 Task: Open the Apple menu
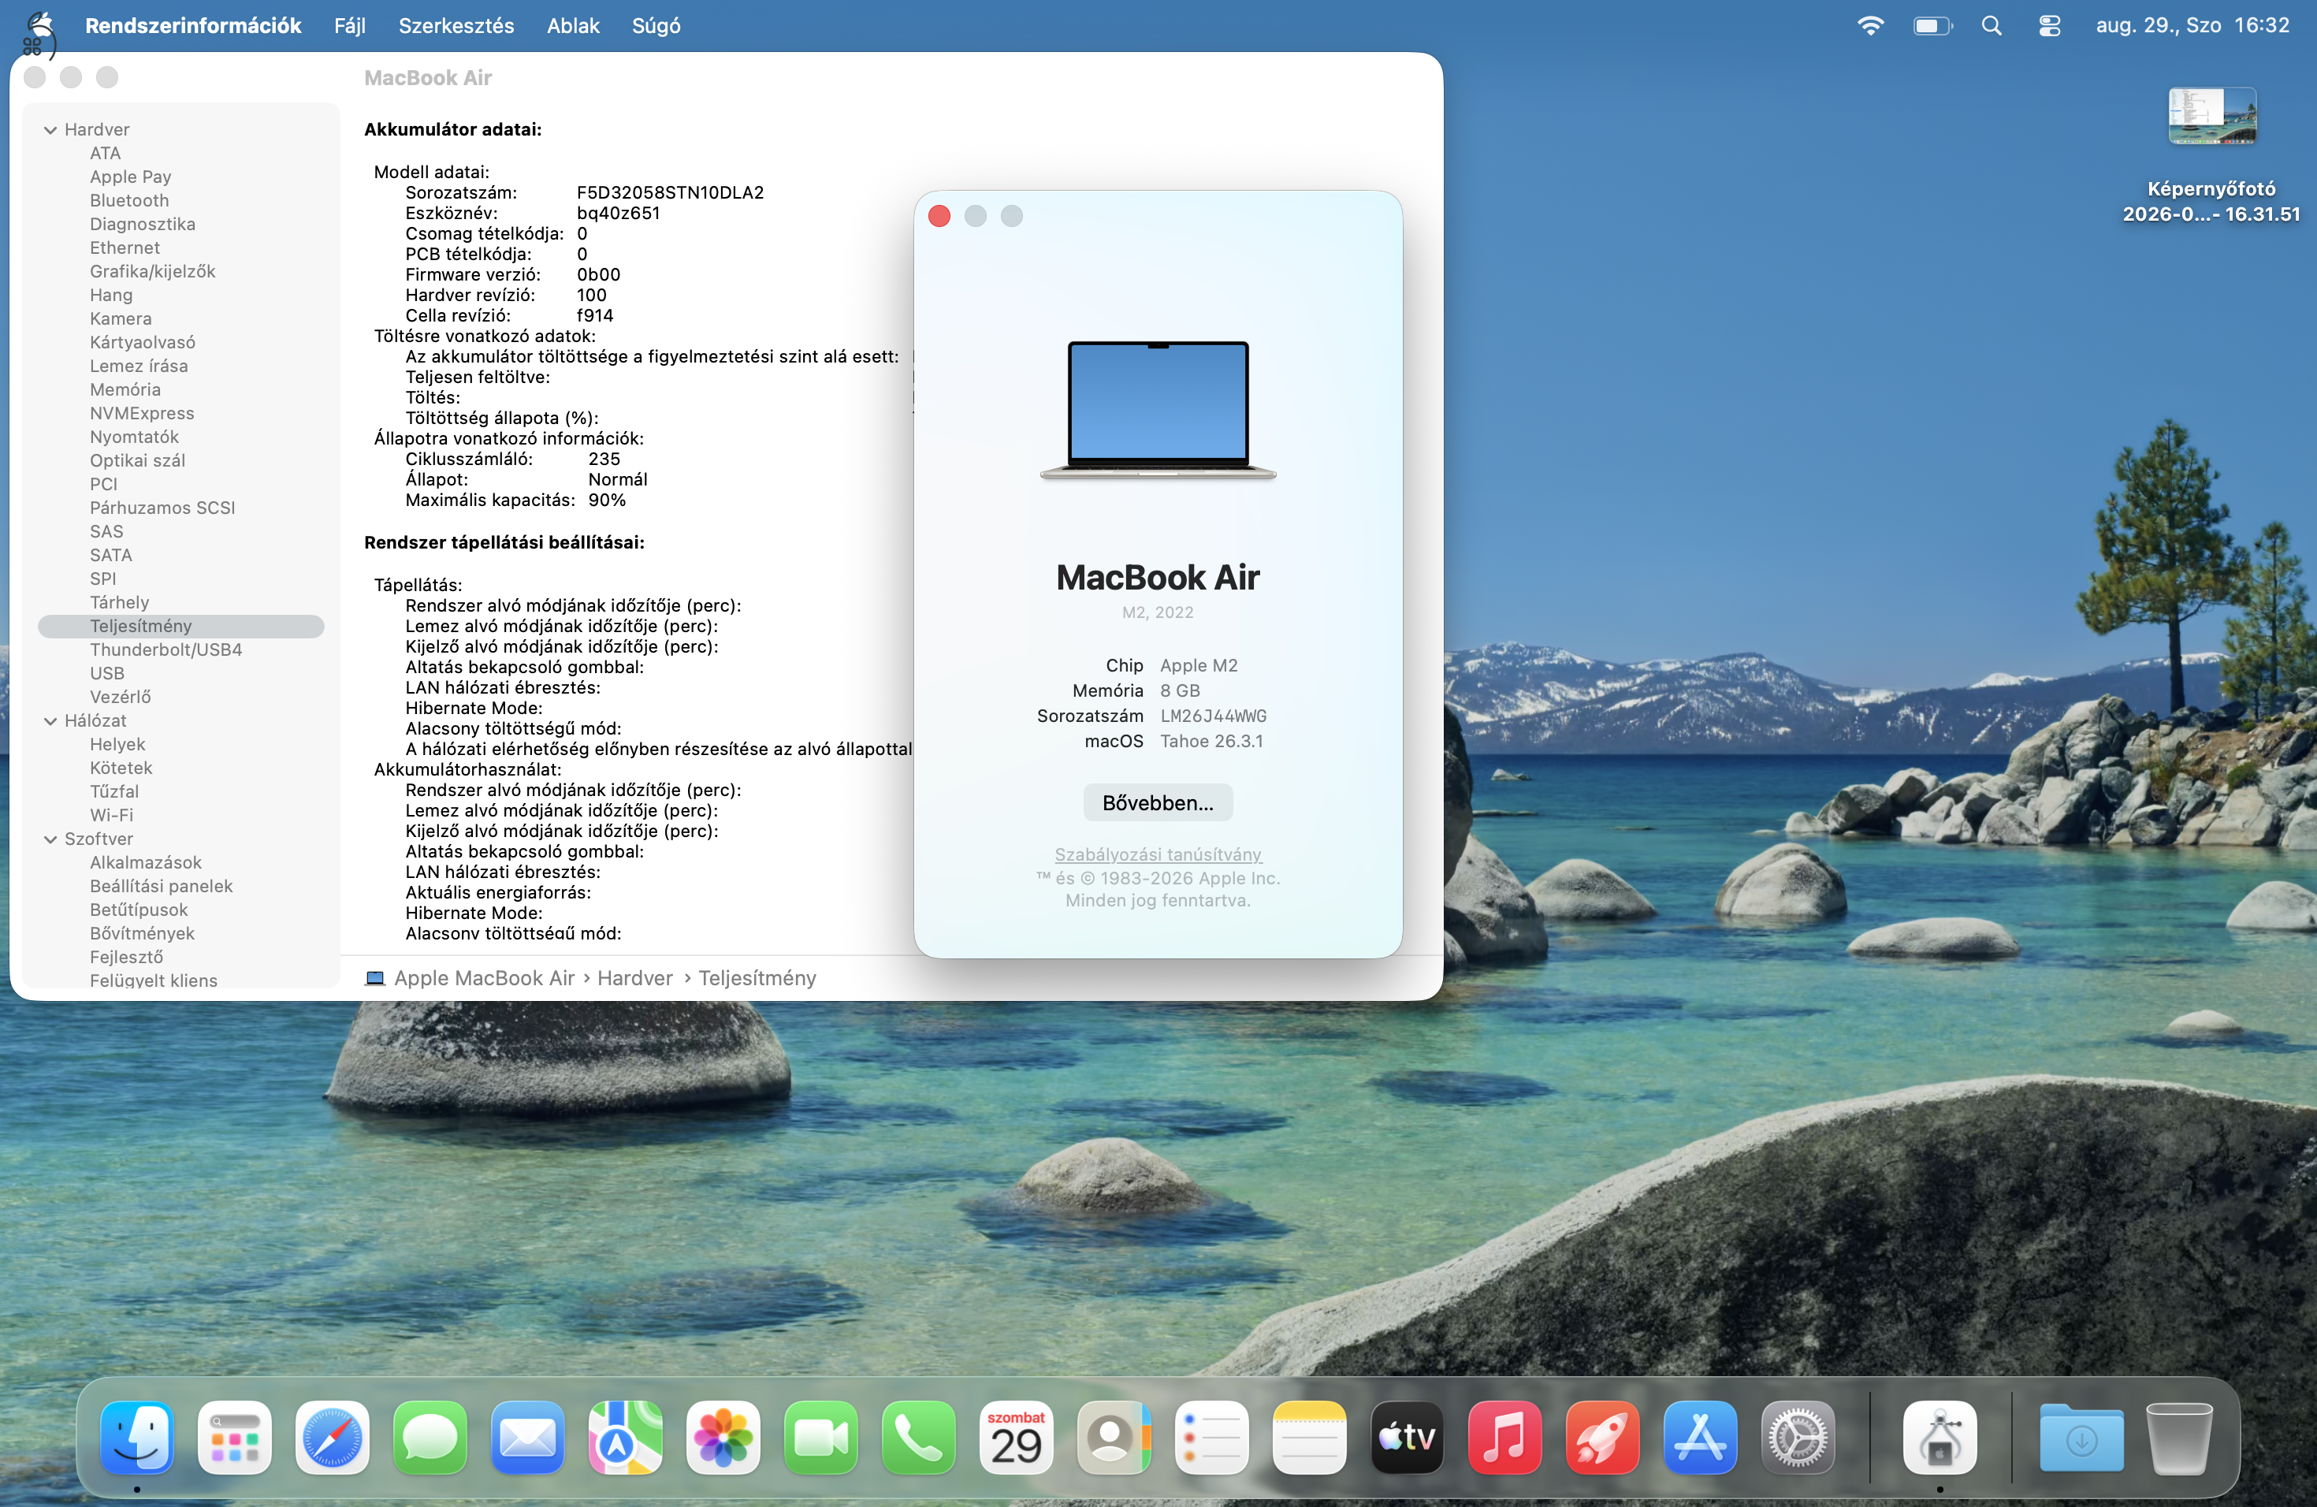click(40, 25)
